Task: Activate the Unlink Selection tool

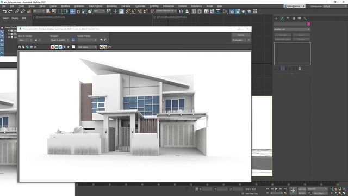Action: tap(23, 11)
